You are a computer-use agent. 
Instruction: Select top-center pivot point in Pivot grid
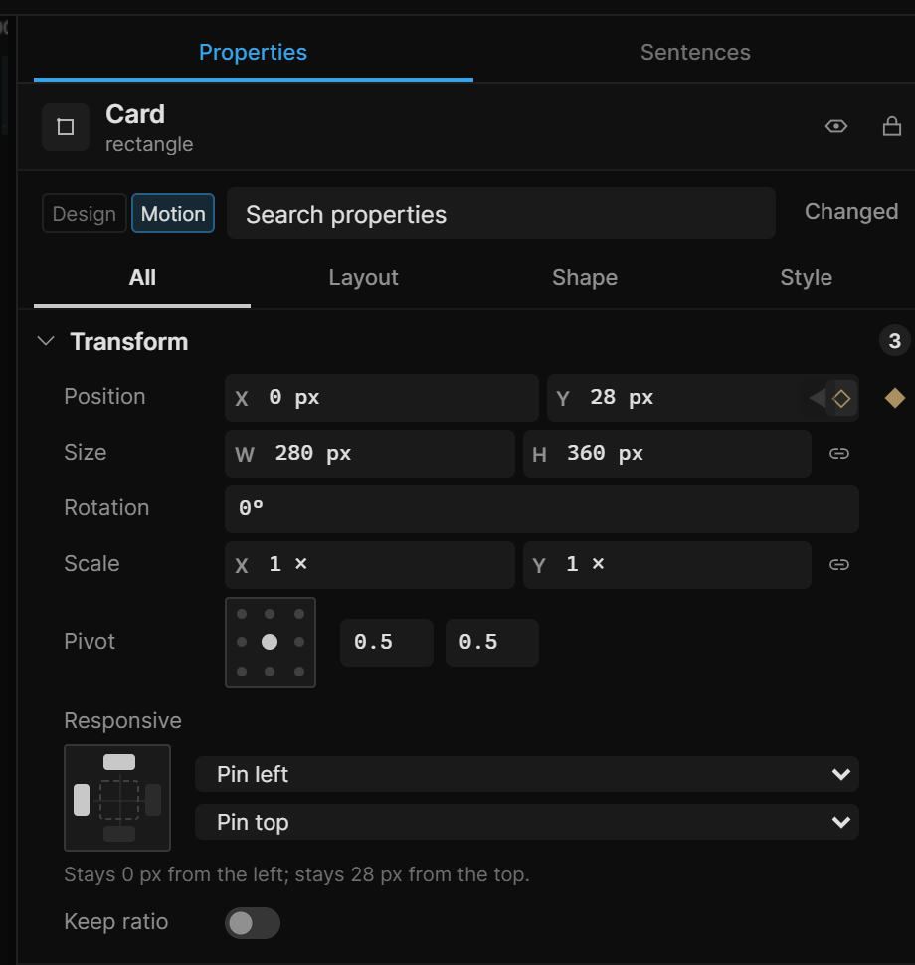point(270,614)
